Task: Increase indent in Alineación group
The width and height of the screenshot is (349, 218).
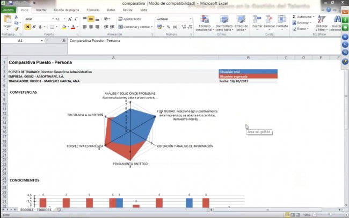Action: tap(112, 27)
